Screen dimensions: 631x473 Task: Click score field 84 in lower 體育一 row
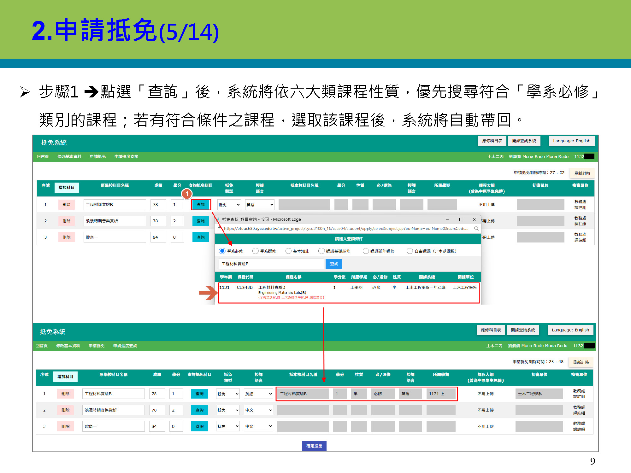coord(157,427)
